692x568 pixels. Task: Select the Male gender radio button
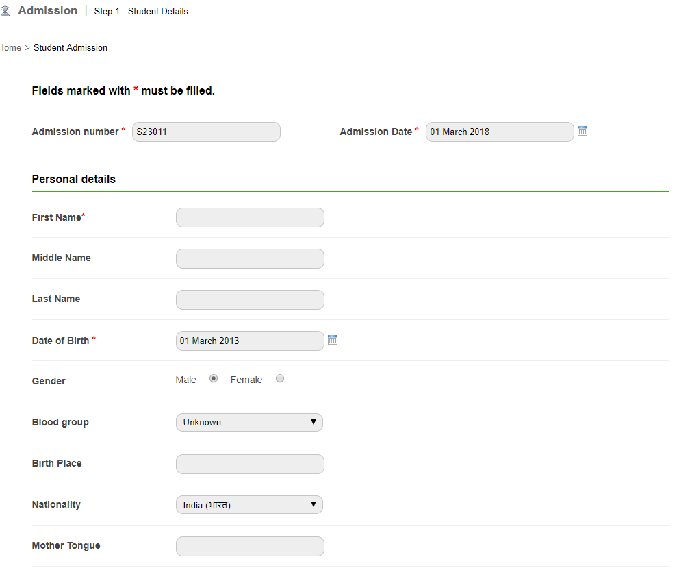tap(214, 379)
